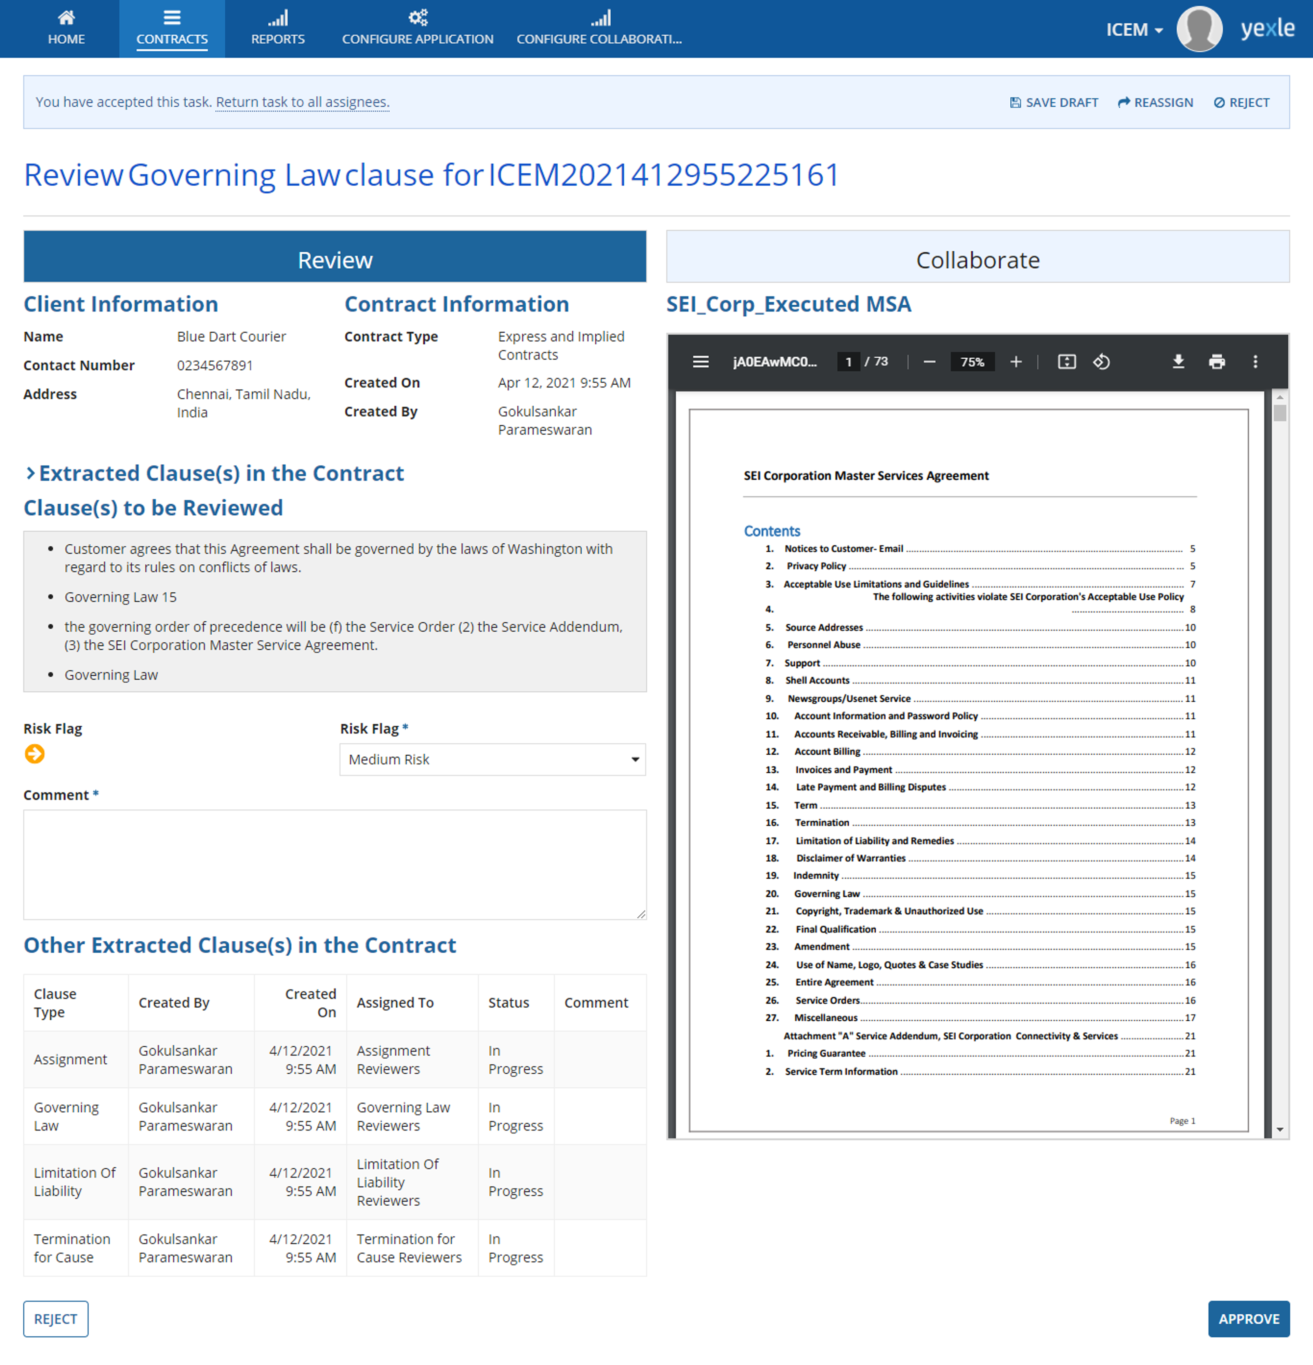Click 'Blue Dart Courier' client name
Screen dimensions: 1313x1365
[x=231, y=336]
